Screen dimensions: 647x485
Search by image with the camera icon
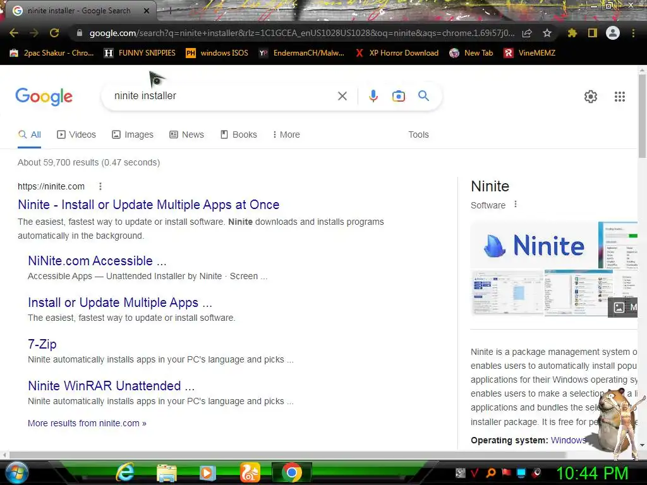pos(399,96)
